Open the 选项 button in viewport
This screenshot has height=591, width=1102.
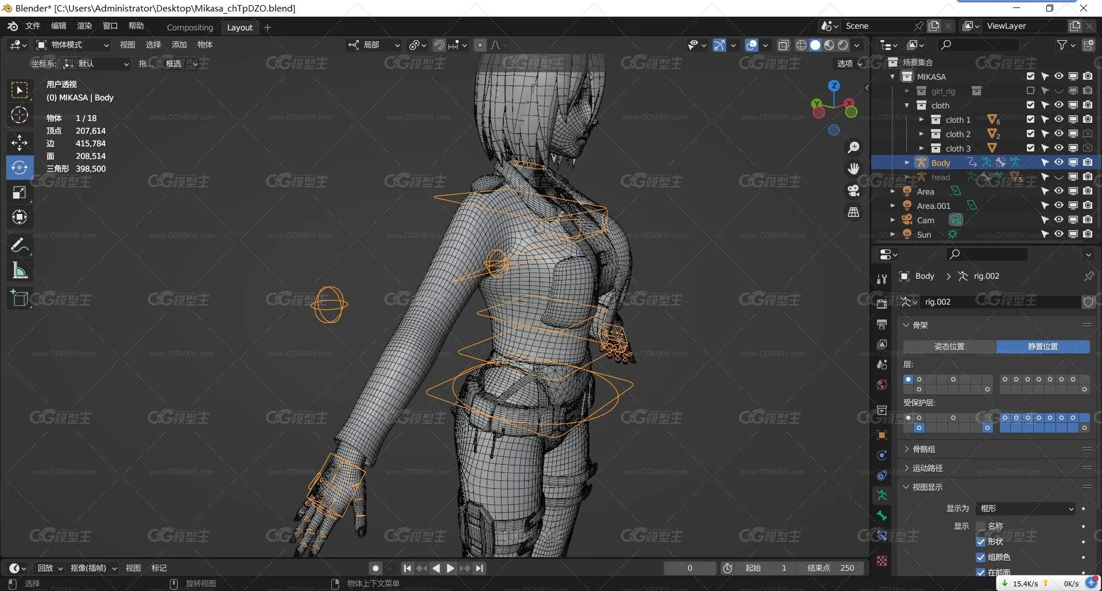pyautogui.click(x=849, y=64)
